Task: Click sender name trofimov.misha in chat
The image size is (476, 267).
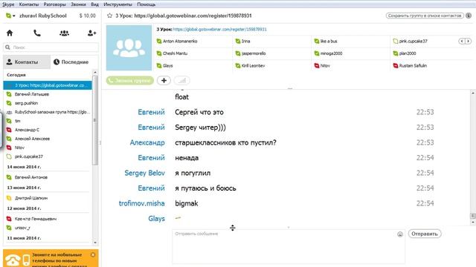Action: point(142,203)
